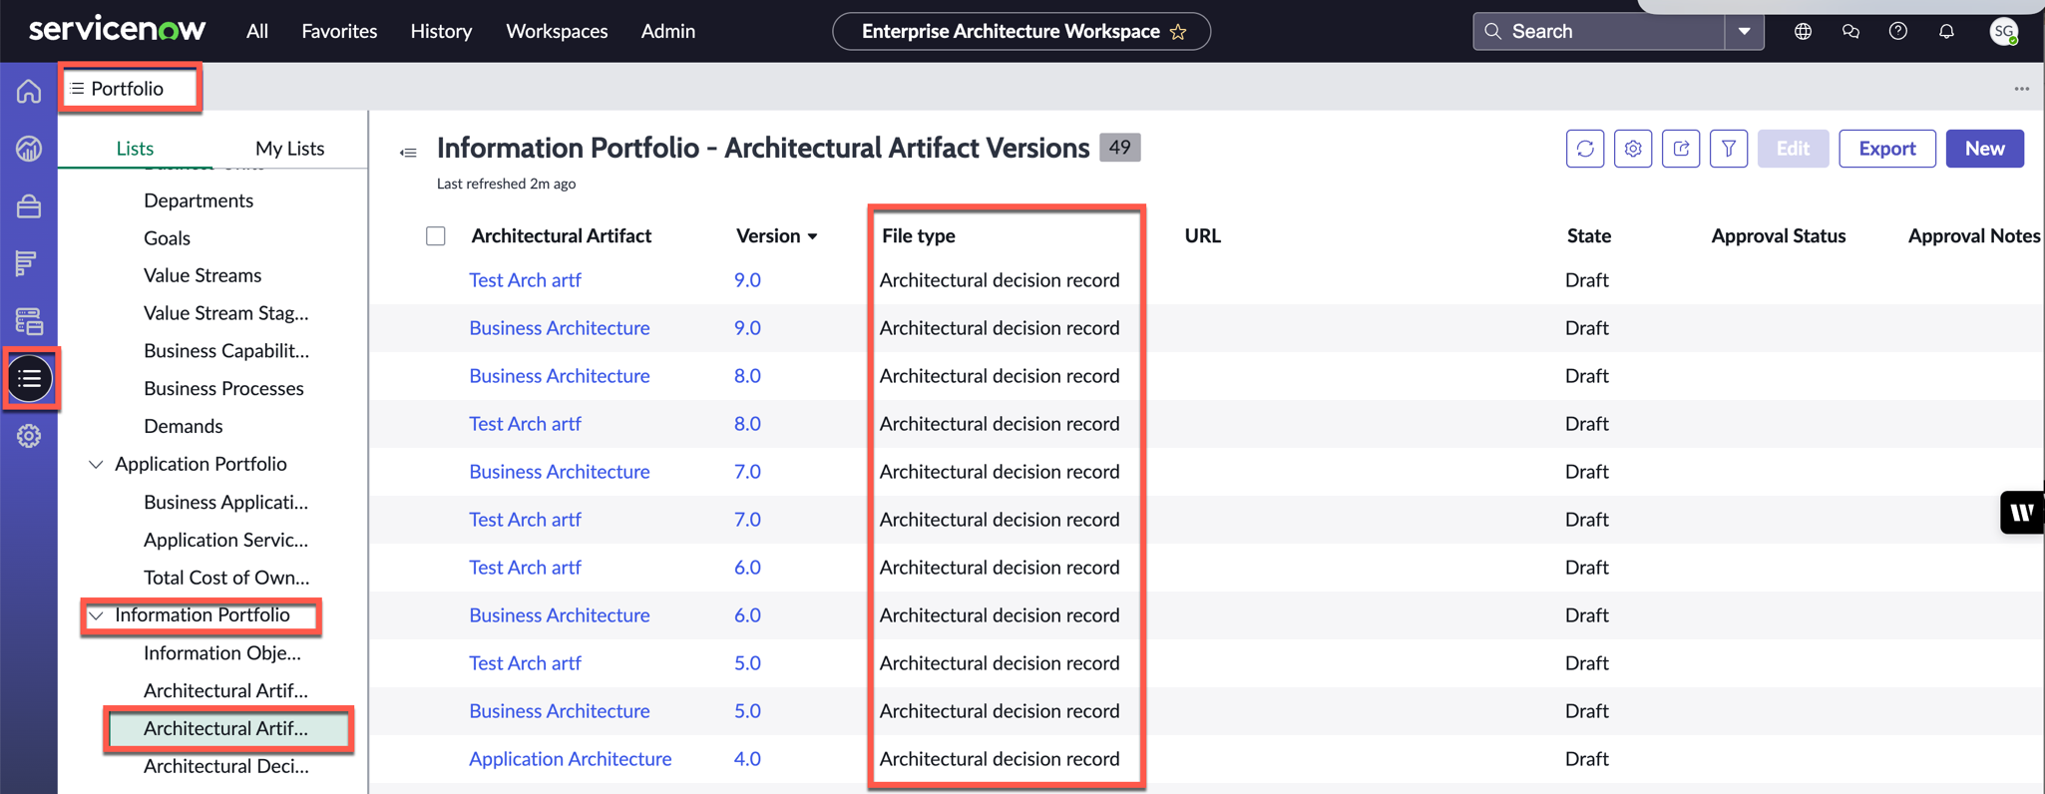The image size is (2045, 794).
Task: Switch to the My Lists tab
Action: click(289, 148)
